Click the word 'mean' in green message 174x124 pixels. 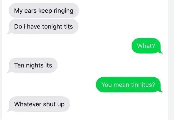(121, 85)
